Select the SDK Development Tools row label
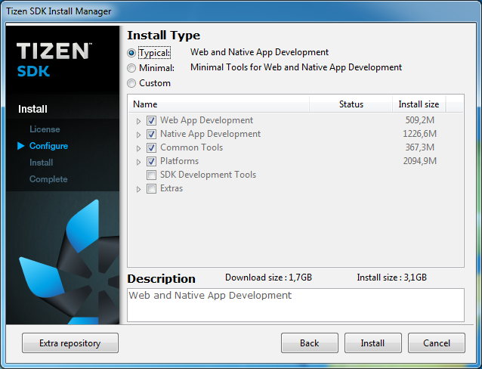The width and height of the screenshot is (482, 369). (208, 175)
